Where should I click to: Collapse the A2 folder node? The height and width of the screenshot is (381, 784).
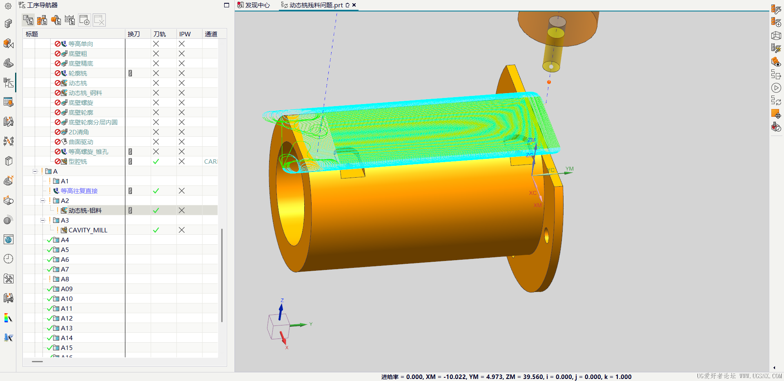point(42,201)
